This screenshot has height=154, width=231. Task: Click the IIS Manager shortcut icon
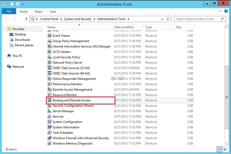pos(50,46)
